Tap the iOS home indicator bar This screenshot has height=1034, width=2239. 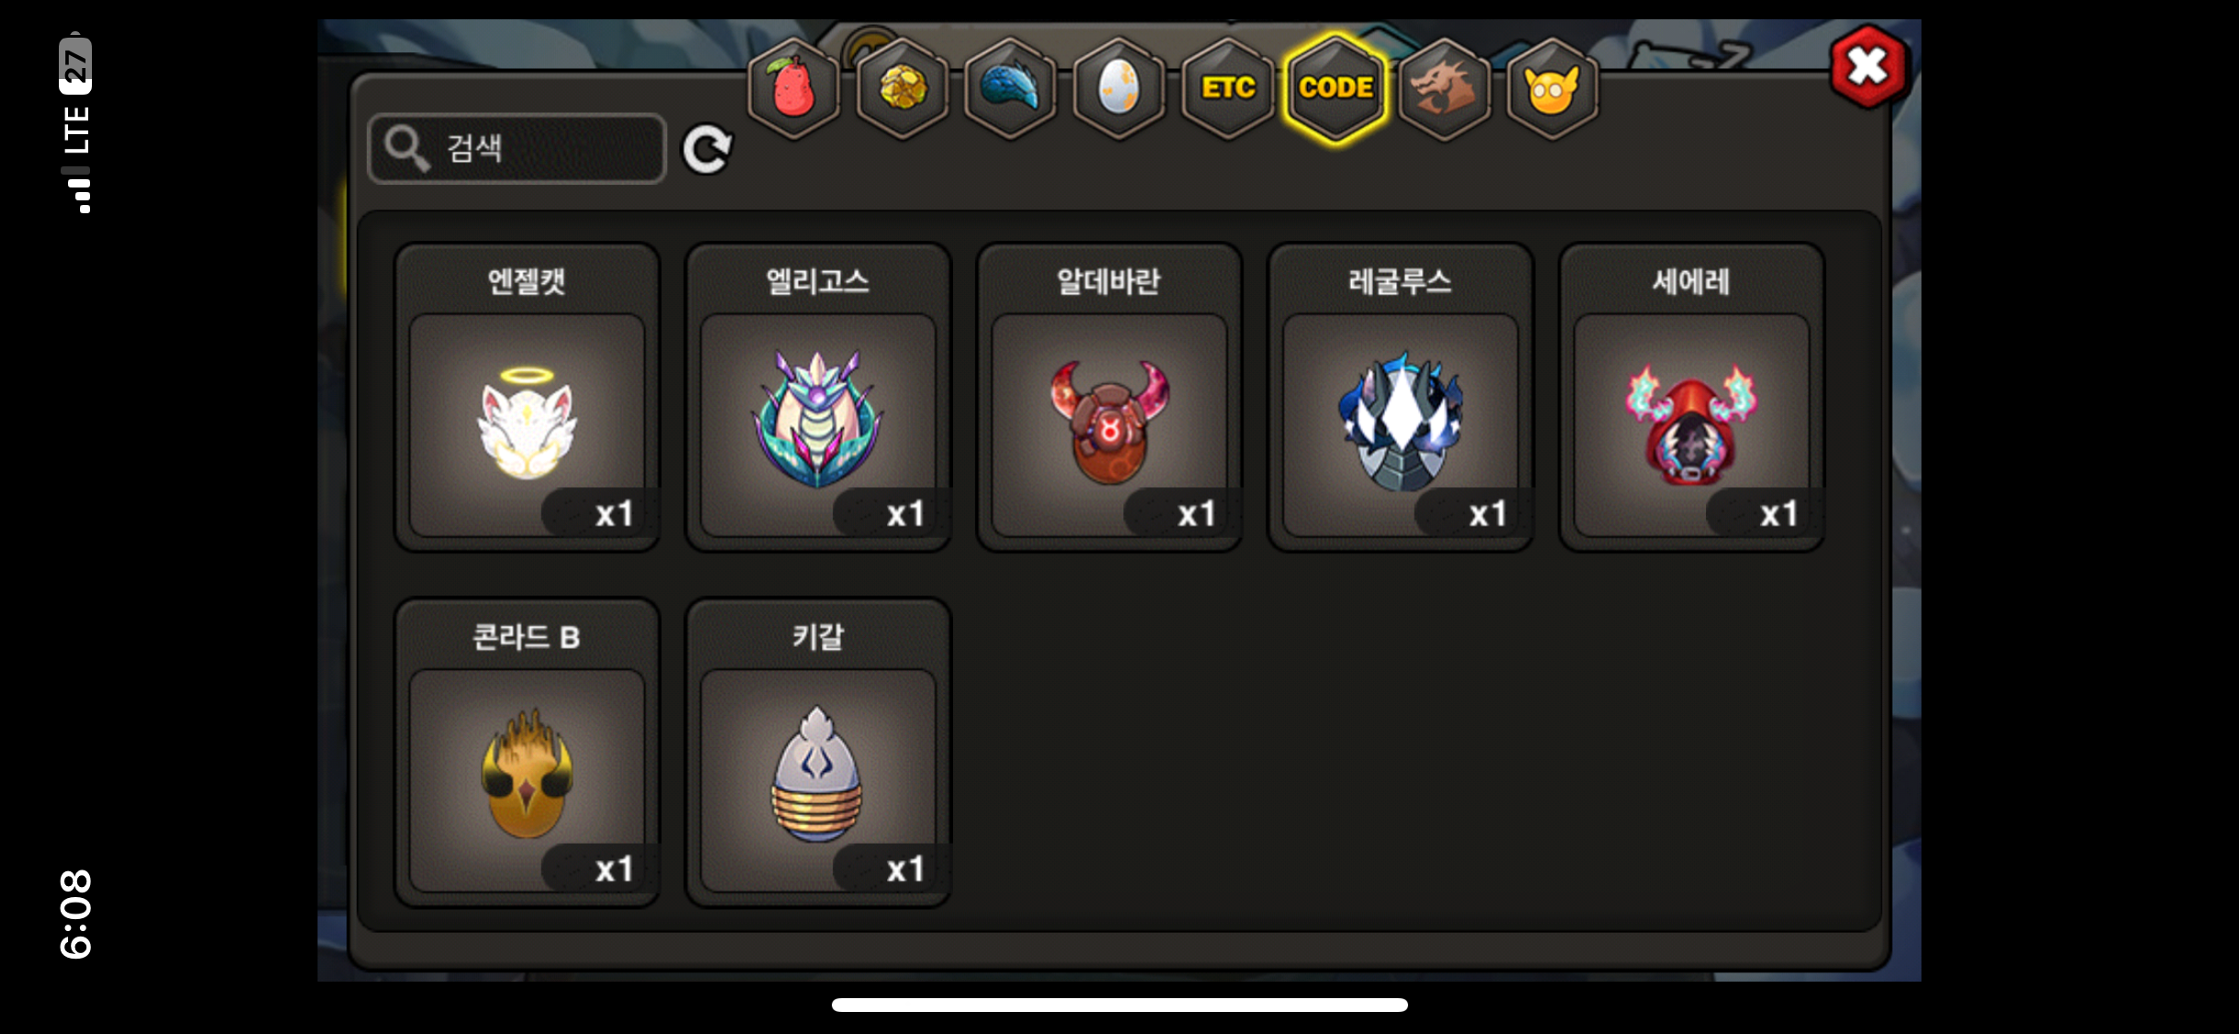pyautogui.click(x=1119, y=1005)
